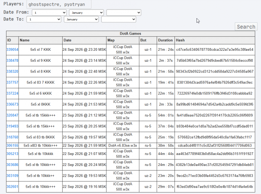
Task: Select bot 'ru-5' in row 320847
Action: (x=148, y=115)
